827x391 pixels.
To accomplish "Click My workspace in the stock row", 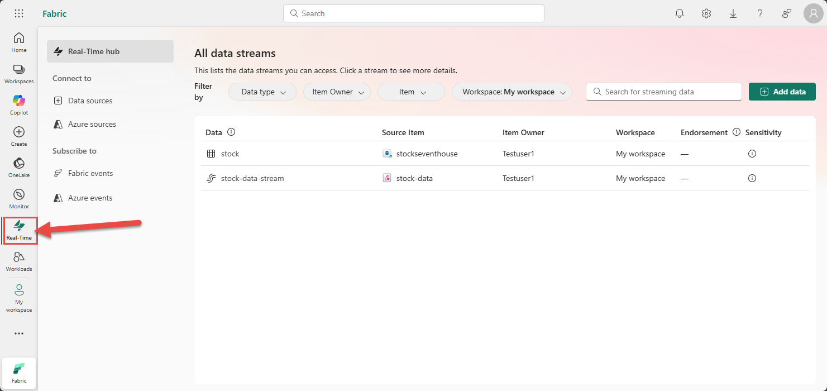I will click(640, 154).
